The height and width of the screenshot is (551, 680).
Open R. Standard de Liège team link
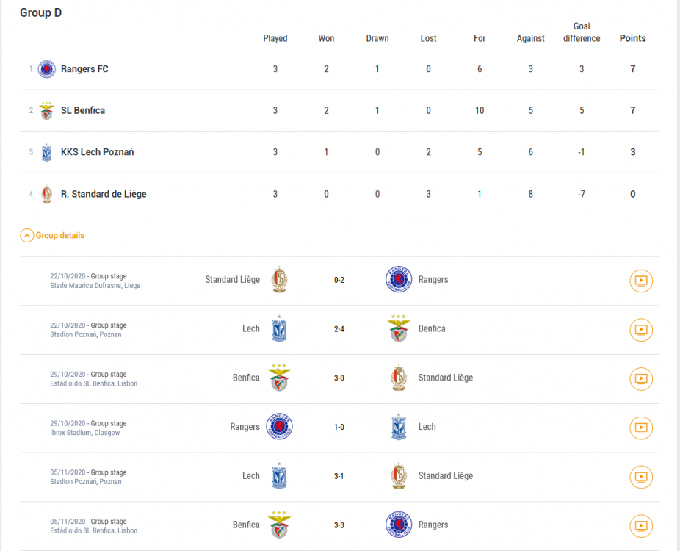tap(104, 194)
